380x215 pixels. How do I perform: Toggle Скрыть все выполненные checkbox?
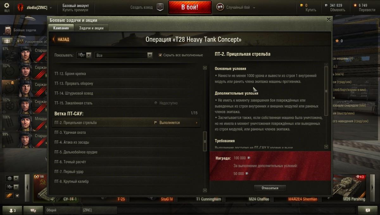click(160, 55)
